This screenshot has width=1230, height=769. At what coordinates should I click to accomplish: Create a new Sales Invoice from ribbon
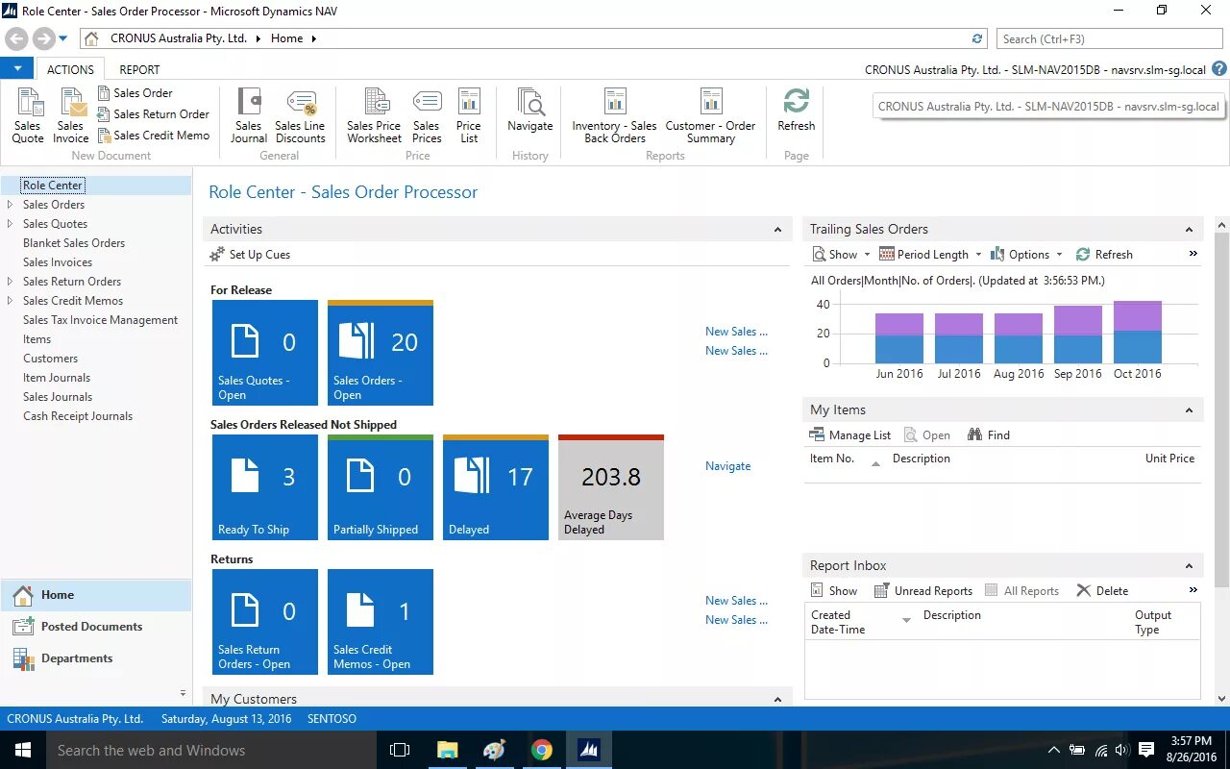[x=71, y=116]
